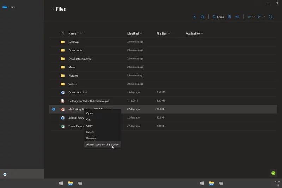Click the Cut scissors icon in toolbar
Screen dimensions: 282x188
click(195, 17)
